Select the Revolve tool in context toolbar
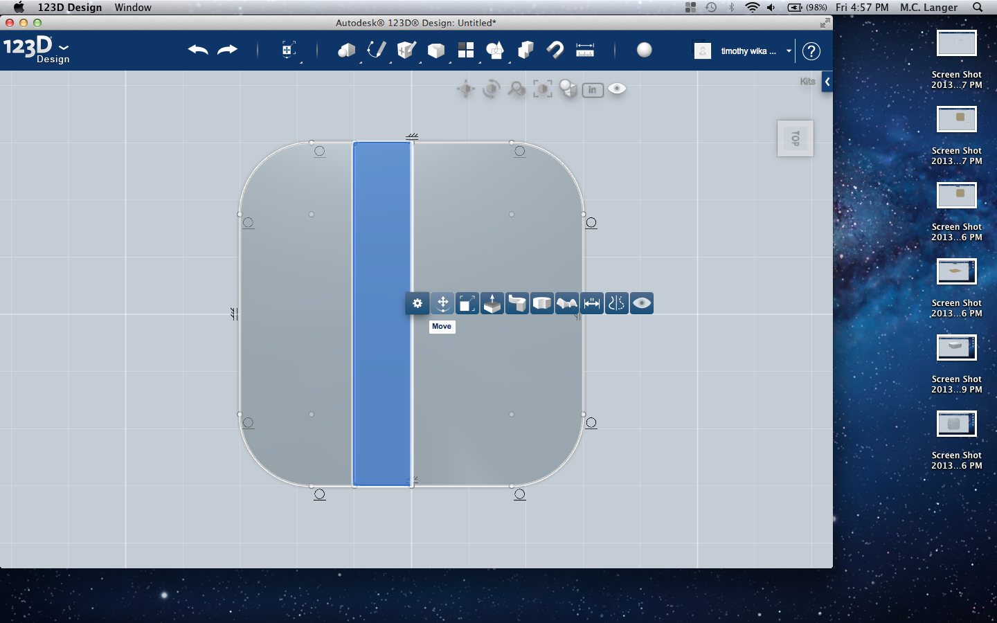 (542, 303)
